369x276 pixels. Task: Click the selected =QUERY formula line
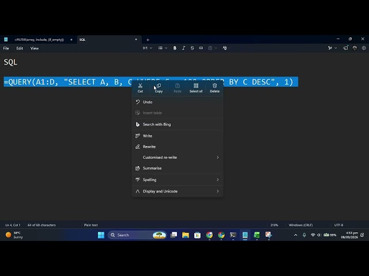tap(151, 82)
